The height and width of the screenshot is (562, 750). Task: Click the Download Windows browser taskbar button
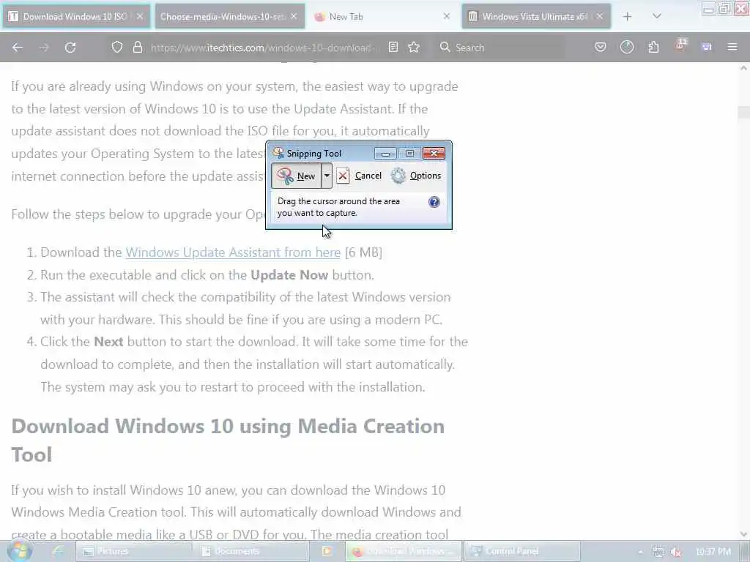[x=403, y=552]
